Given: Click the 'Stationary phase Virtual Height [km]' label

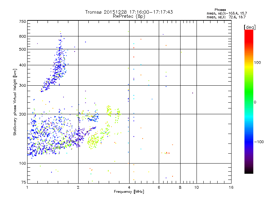Looking at the screenshot, I should click(15, 102).
